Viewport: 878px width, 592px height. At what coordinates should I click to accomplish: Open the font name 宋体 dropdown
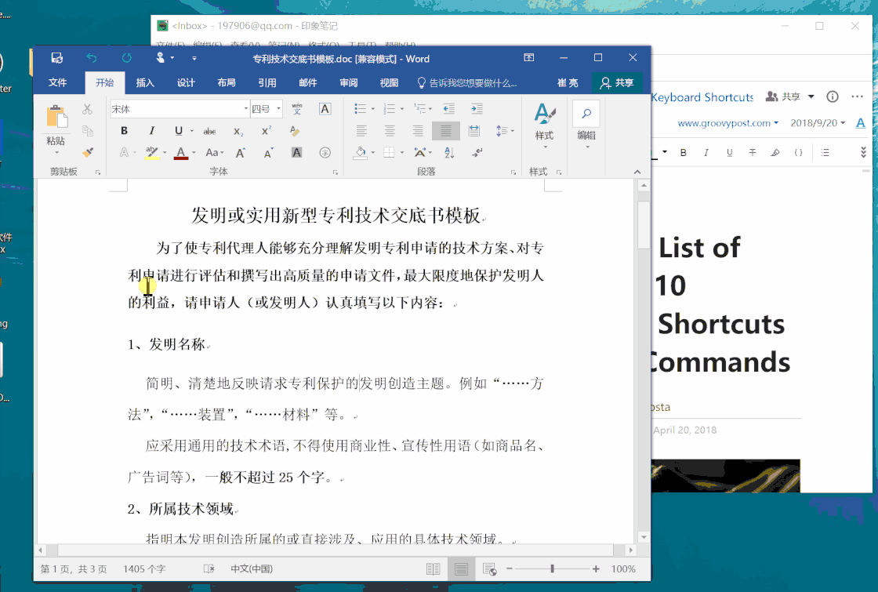click(x=246, y=109)
